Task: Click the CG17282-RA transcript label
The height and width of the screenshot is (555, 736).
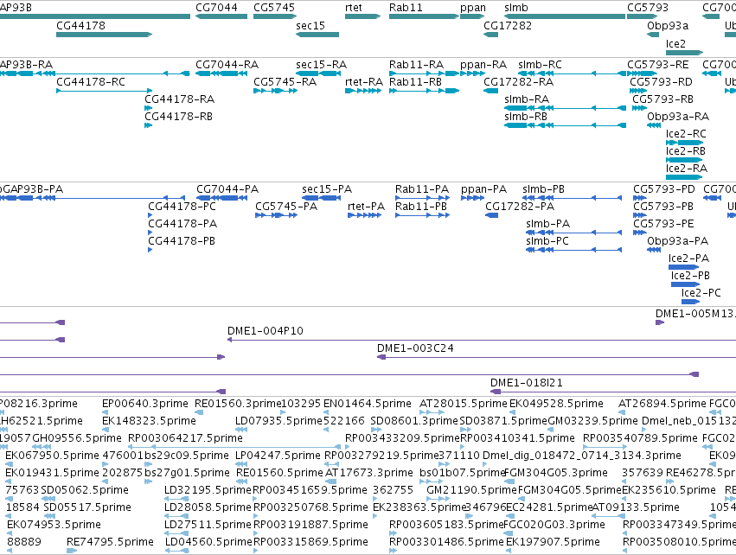Action: [518, 82]
